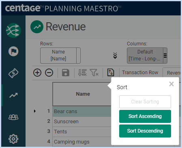Expand row 1 with the triangle arrow

click(x=35, y=111)
